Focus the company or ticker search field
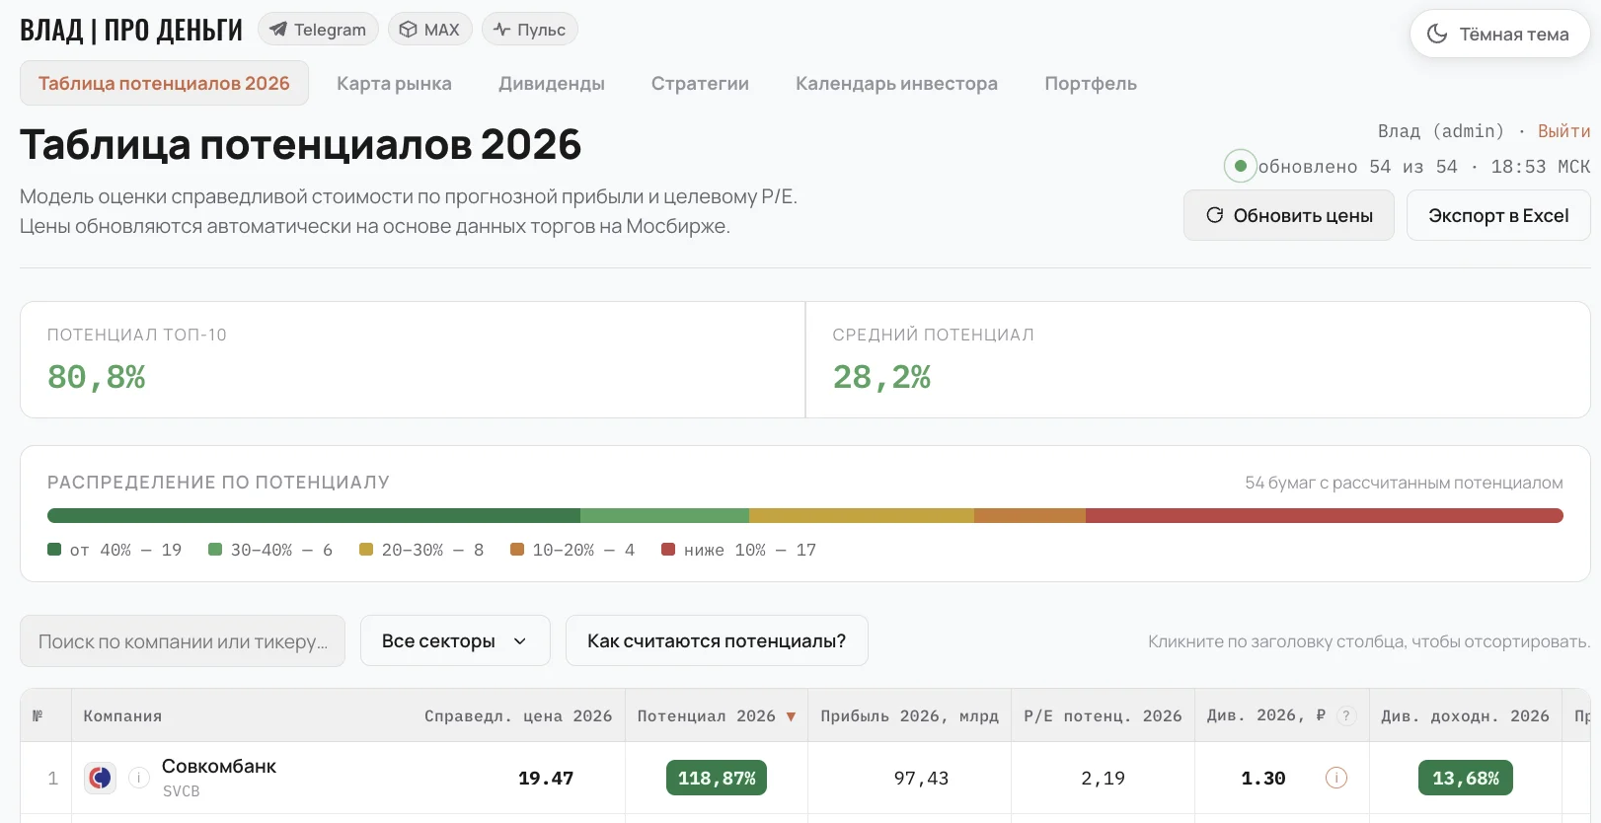Viewport: 1601px width, 823px height. tap(183, 640)
